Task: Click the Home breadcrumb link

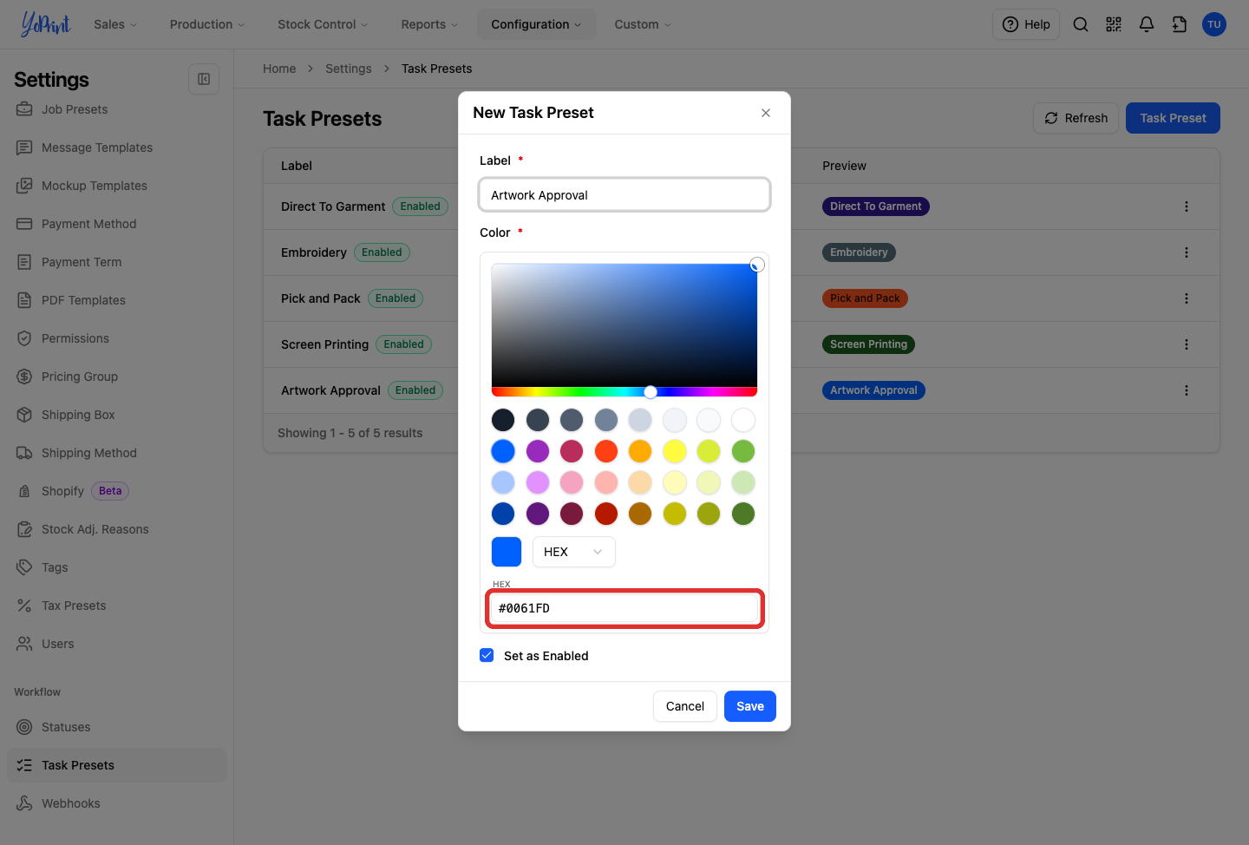Action: [x=279, y=69]
